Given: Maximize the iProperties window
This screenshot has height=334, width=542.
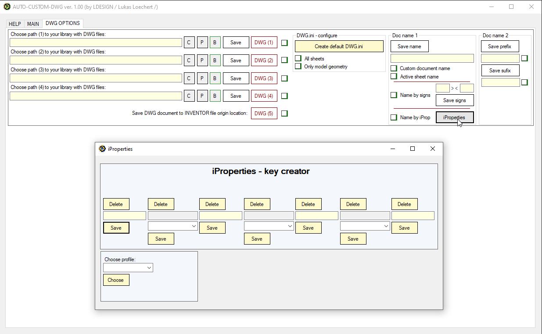Looking at the screenshot, I should pos(413,149).
